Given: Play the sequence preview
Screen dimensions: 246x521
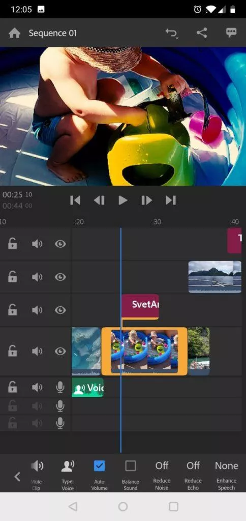Looking at the screenshot, I should [123, 200].
